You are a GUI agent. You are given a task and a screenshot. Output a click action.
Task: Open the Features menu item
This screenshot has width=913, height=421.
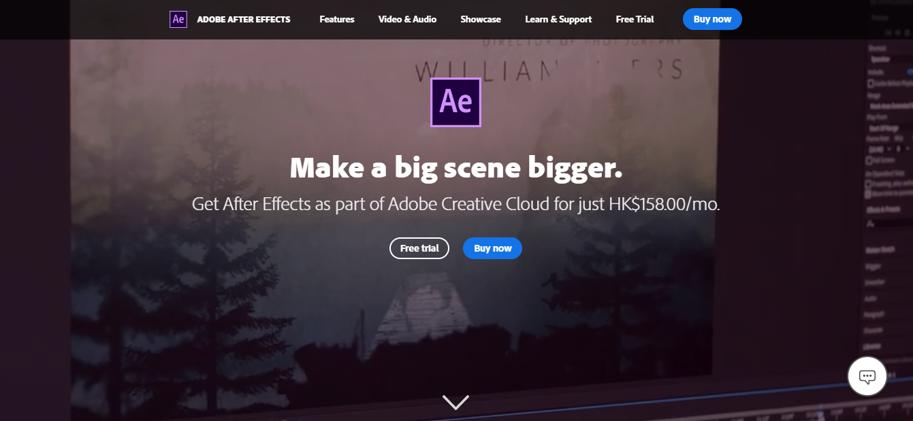click(x=337, y=19)
